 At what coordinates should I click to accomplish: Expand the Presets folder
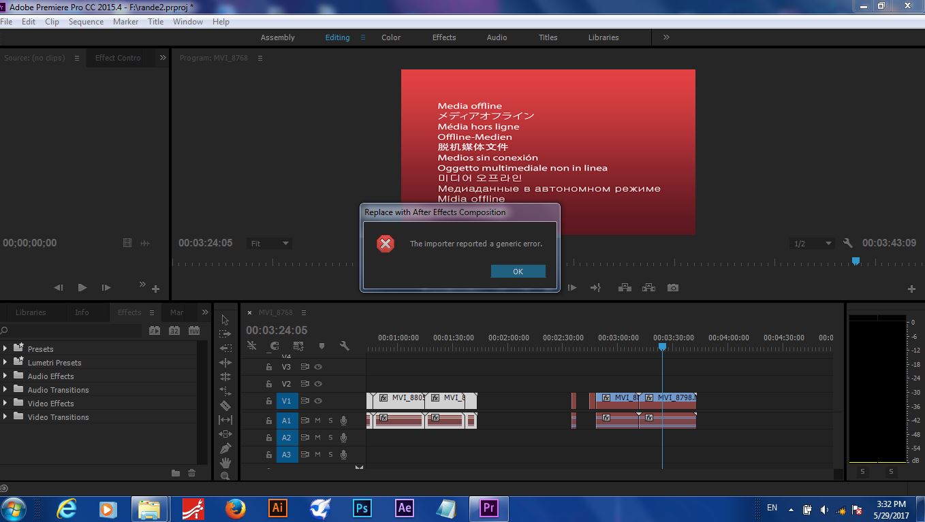coord(5,348)
